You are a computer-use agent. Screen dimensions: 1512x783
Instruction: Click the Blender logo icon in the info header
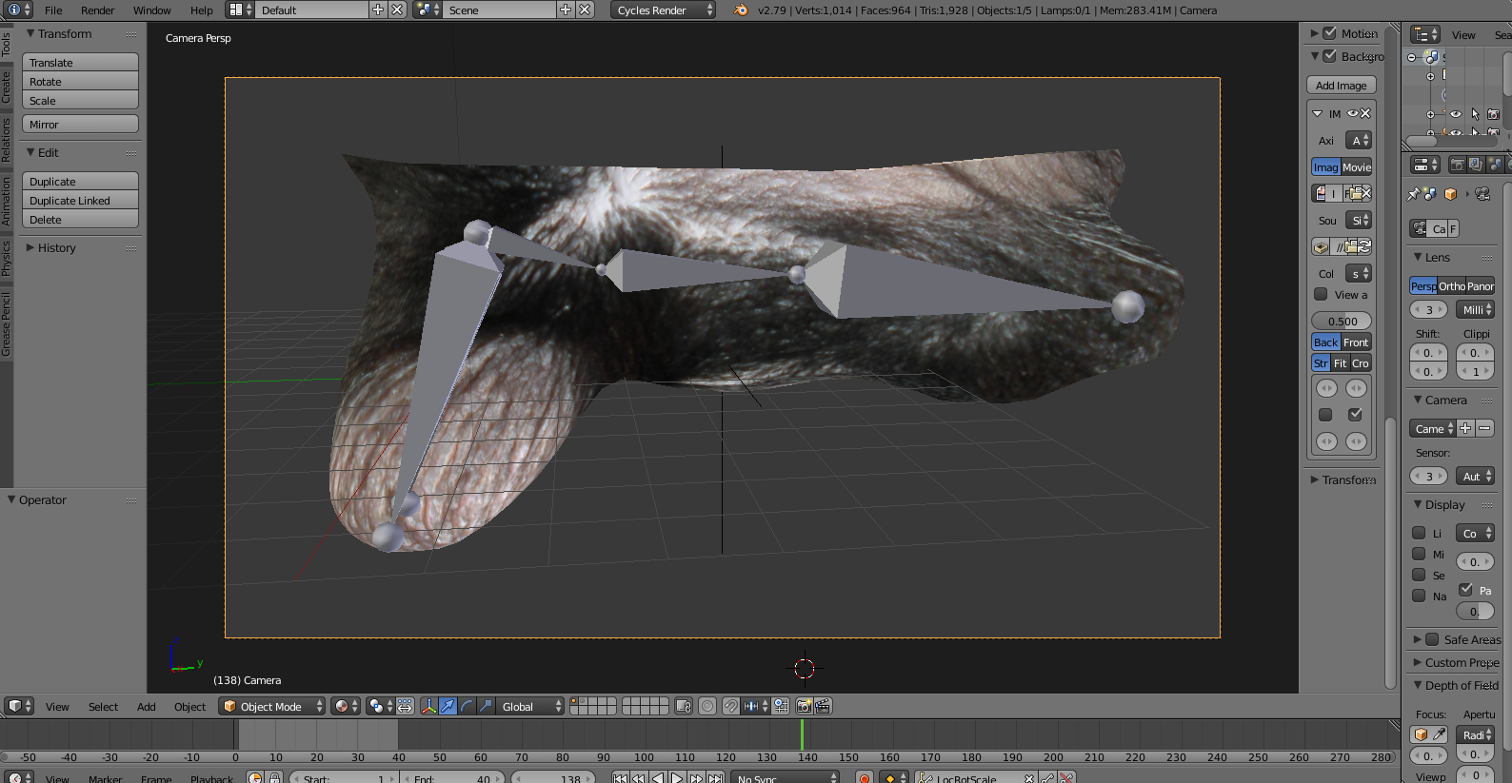[x=741, y=10]
